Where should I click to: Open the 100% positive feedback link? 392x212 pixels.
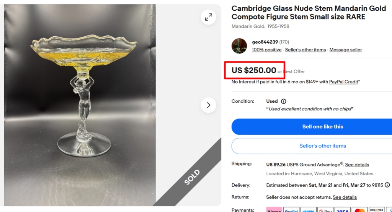tap(266, 50)
